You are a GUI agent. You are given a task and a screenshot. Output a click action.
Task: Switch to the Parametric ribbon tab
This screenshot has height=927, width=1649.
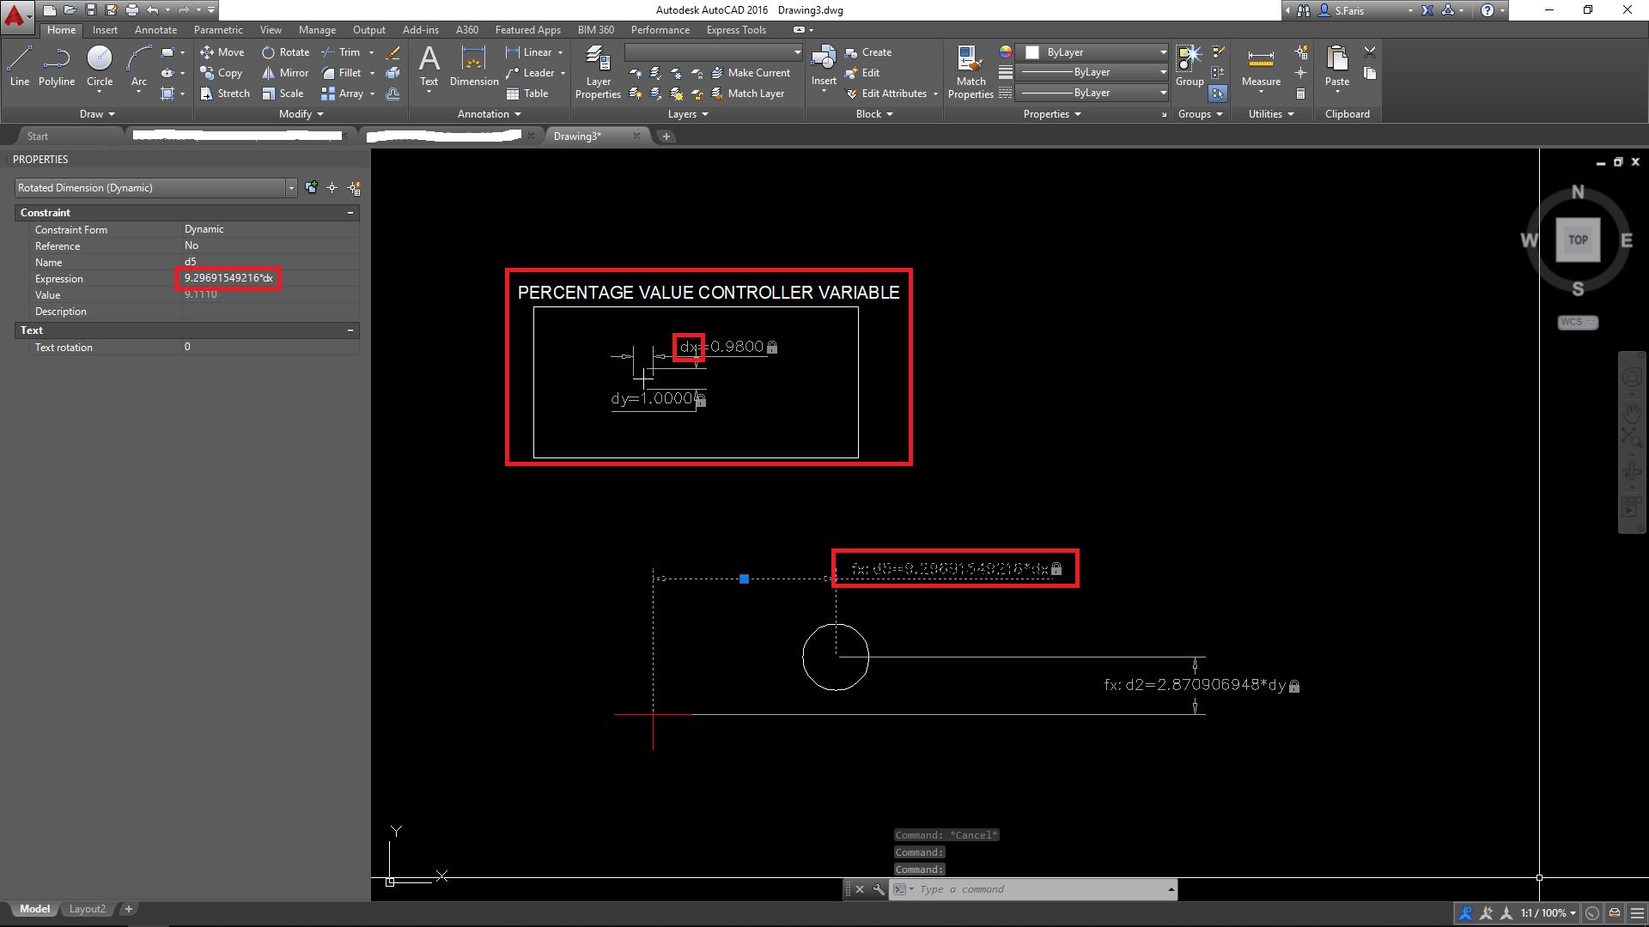pyautogui.click(x=218, y=29)
